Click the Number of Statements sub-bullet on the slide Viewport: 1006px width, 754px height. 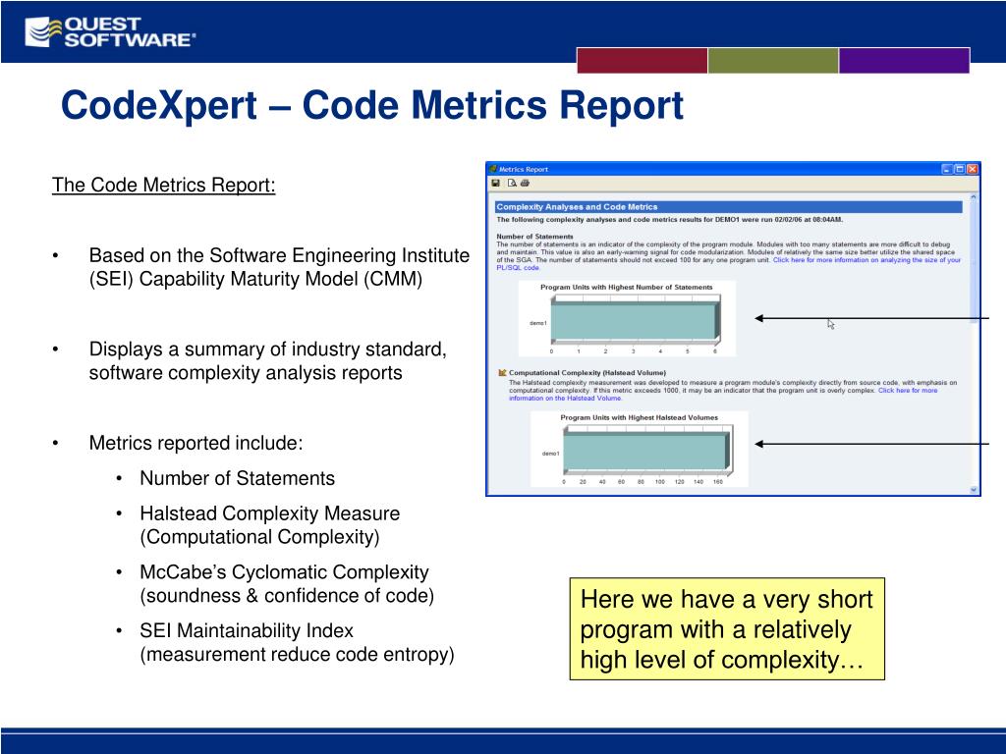[x=238, y=478]
